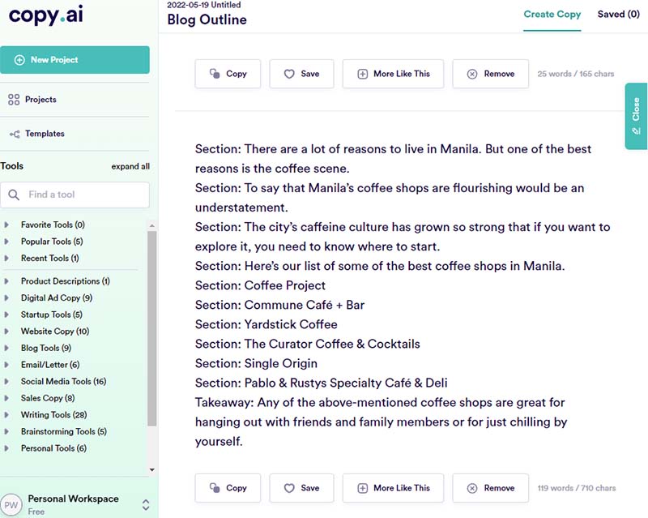The width and height of the screenshot is (648, 518).
Task: Click the heart icon in the top Save button
Action: point(289,74)
